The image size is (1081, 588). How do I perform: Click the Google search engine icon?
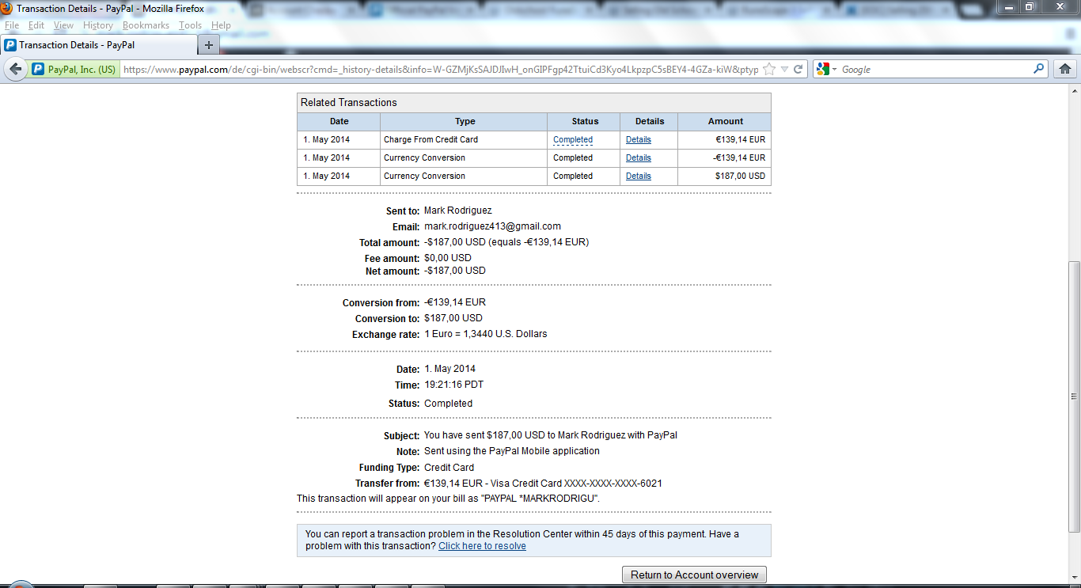click(822, 70)
